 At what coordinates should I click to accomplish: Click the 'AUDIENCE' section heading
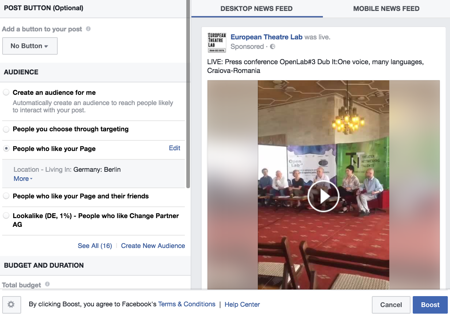click(21, 72)
